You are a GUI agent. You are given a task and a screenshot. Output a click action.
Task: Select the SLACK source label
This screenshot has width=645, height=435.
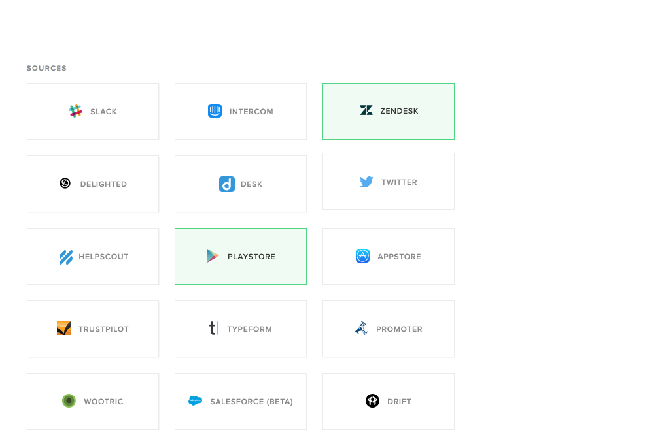pyautogui.click(x=103, y=112)
